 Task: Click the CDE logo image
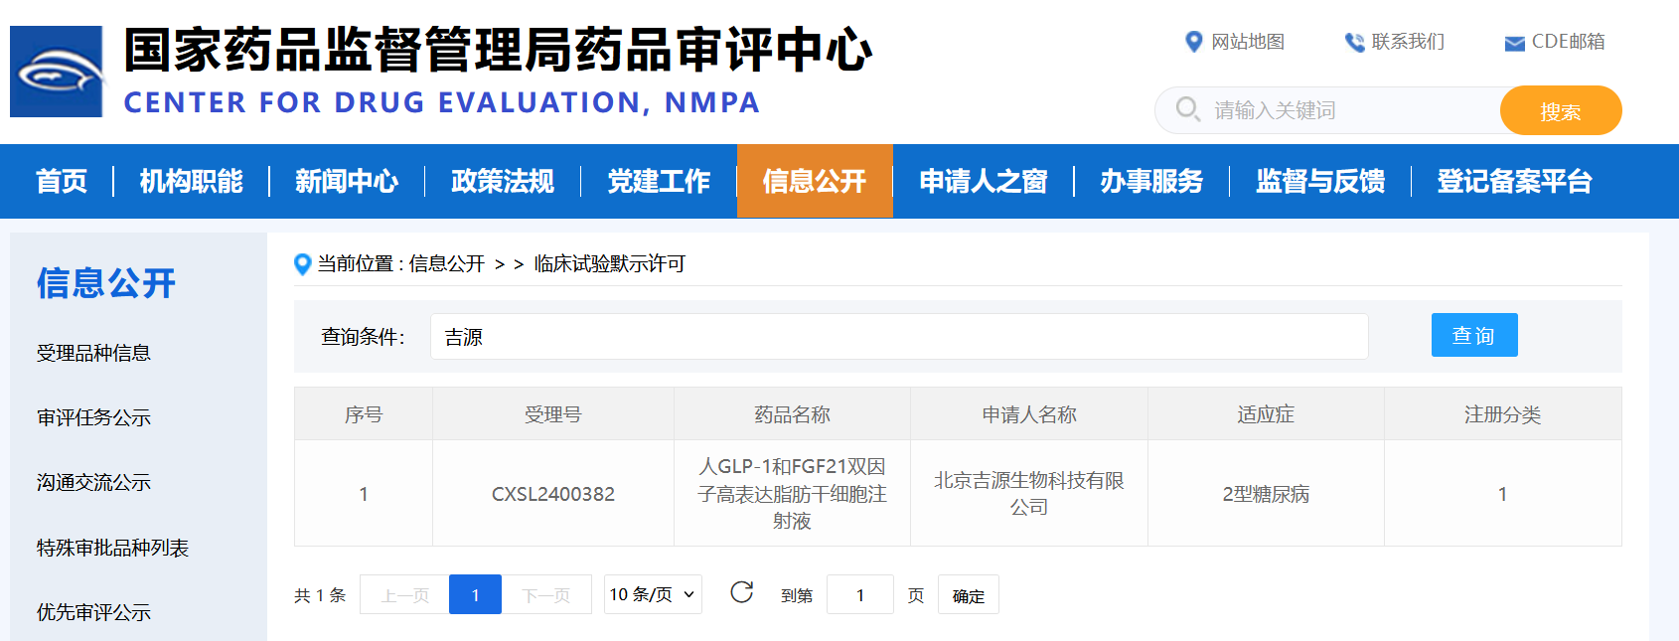(x=57, y=72)
